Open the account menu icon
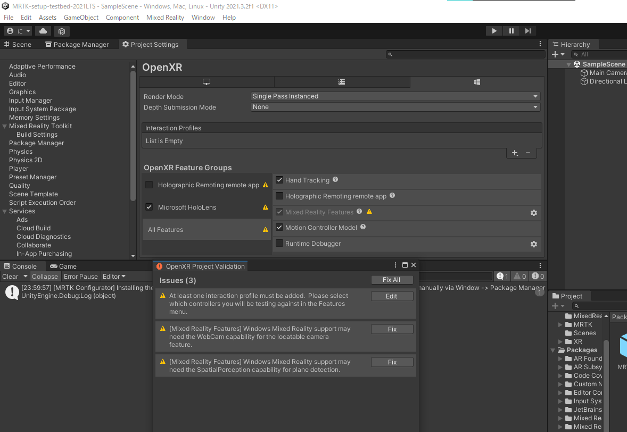The image size is (627, 432). coord(19,31)
